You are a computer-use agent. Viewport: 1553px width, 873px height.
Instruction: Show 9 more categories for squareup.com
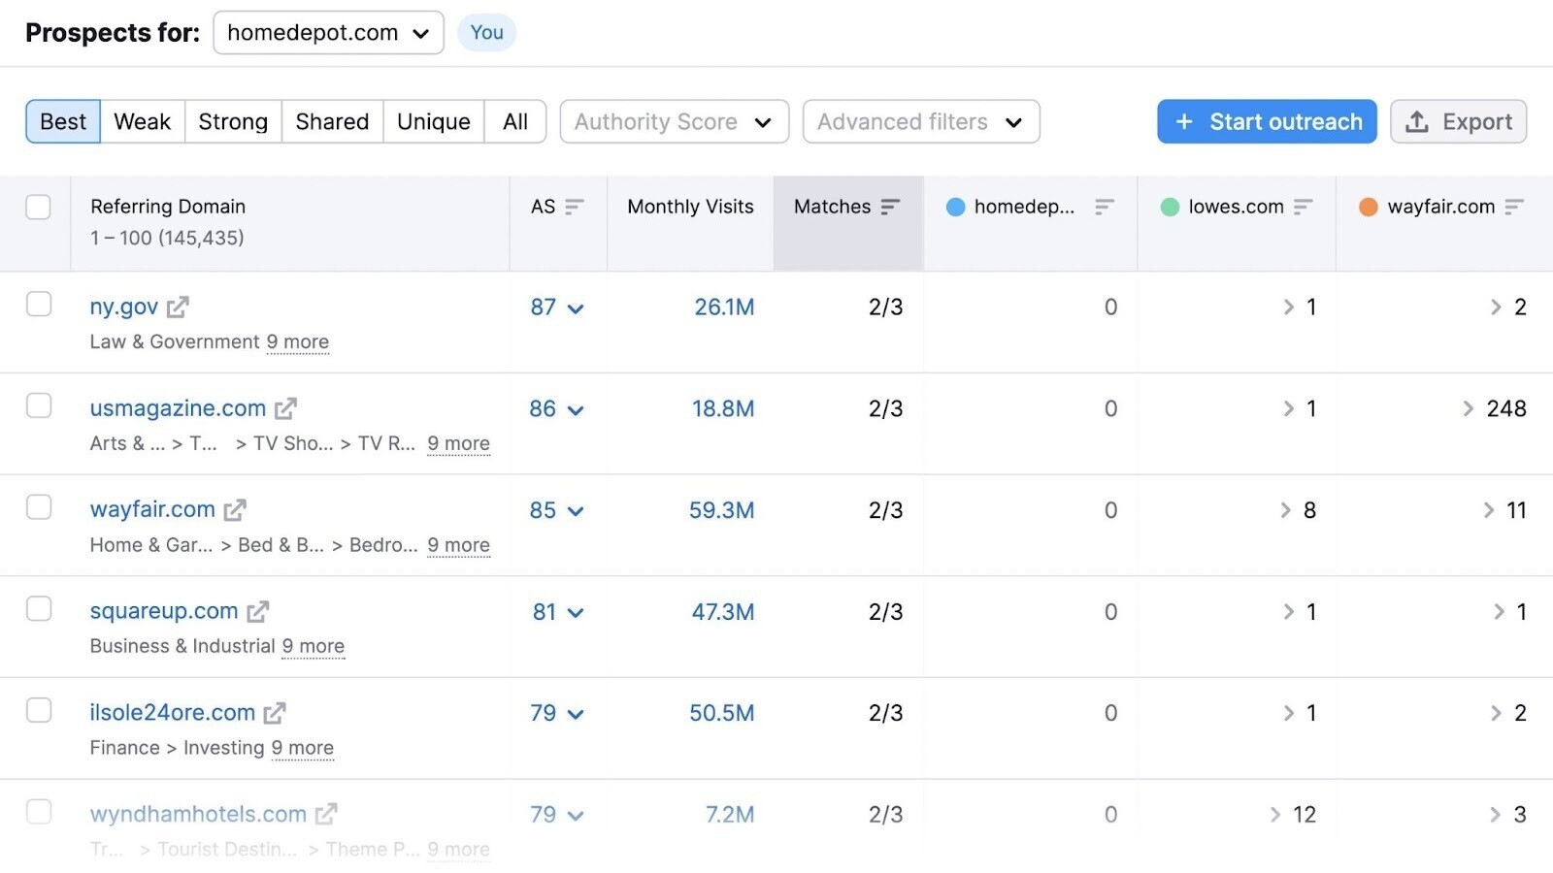(314, 647)
